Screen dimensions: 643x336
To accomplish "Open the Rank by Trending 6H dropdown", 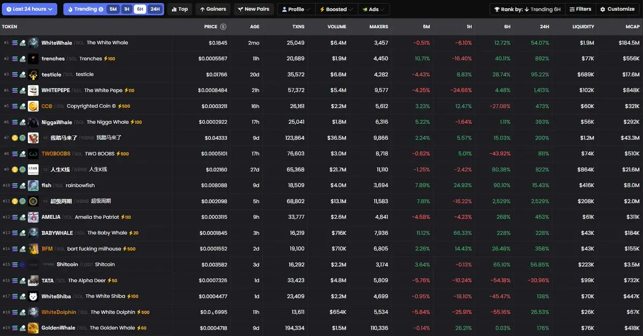I will tap(527, 9).
